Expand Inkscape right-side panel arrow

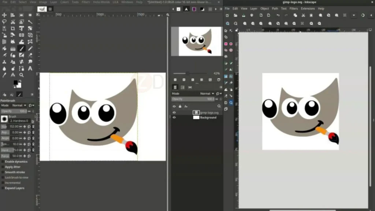click(371, 15)
